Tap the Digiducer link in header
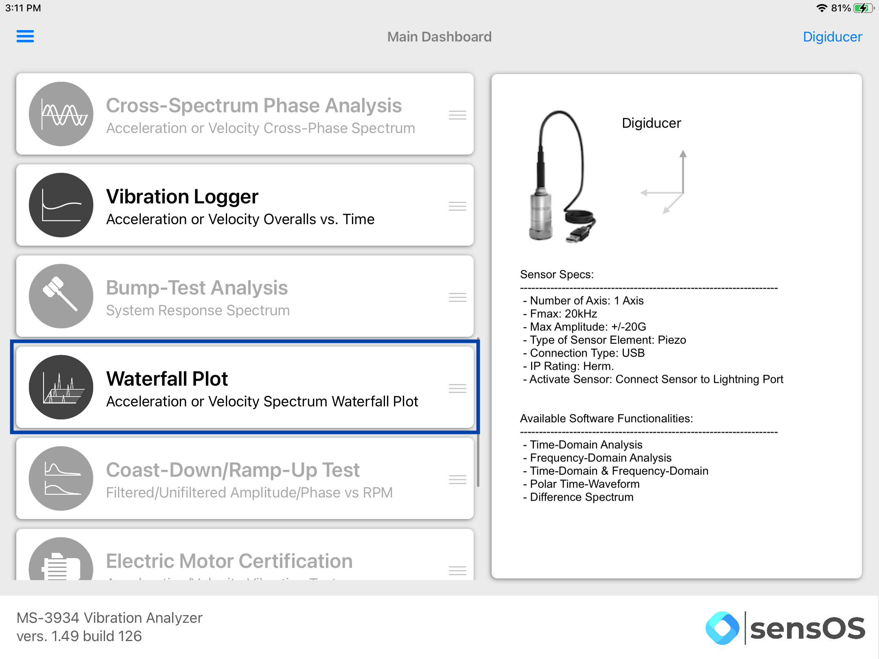 pyautogui.click(x=832, y=37)
